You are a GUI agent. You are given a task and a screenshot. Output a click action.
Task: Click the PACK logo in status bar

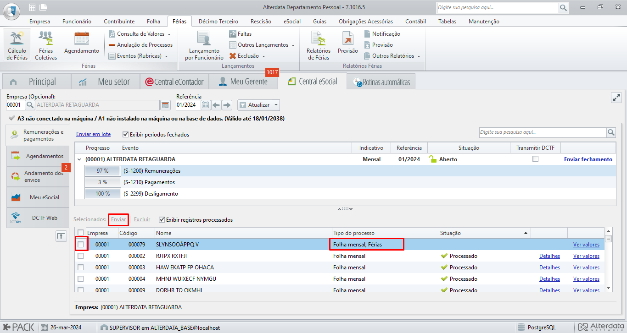(19, 327)
